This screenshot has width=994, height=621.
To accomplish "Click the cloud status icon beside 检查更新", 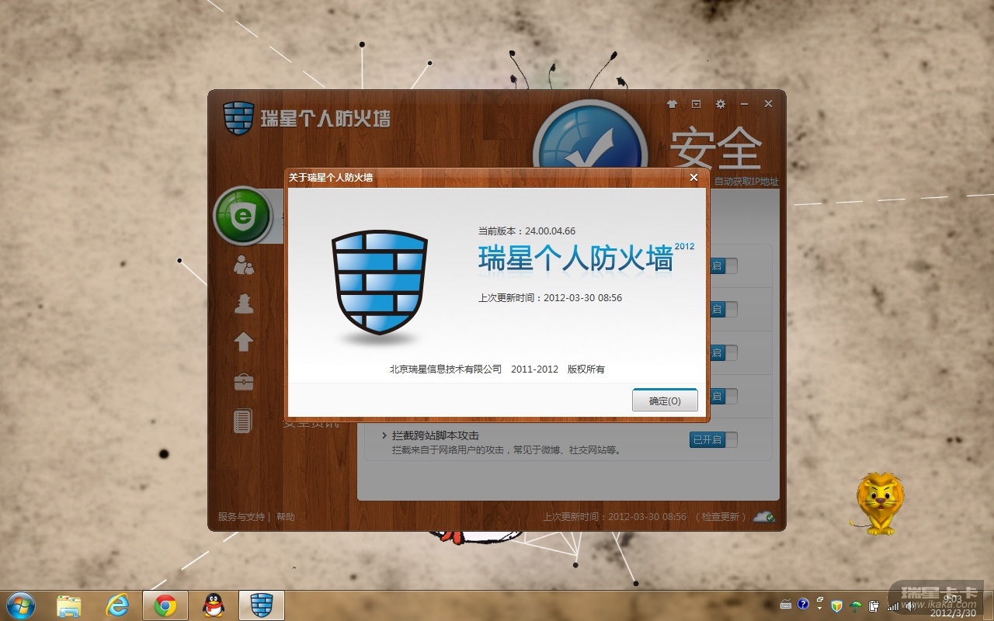I will [x=764, y=516].
